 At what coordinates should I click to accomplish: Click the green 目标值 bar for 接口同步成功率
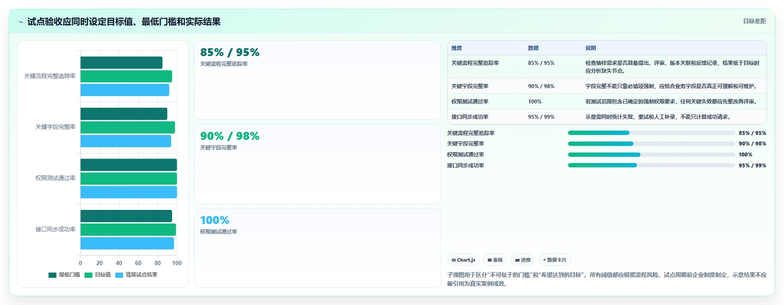click(128, 230)
